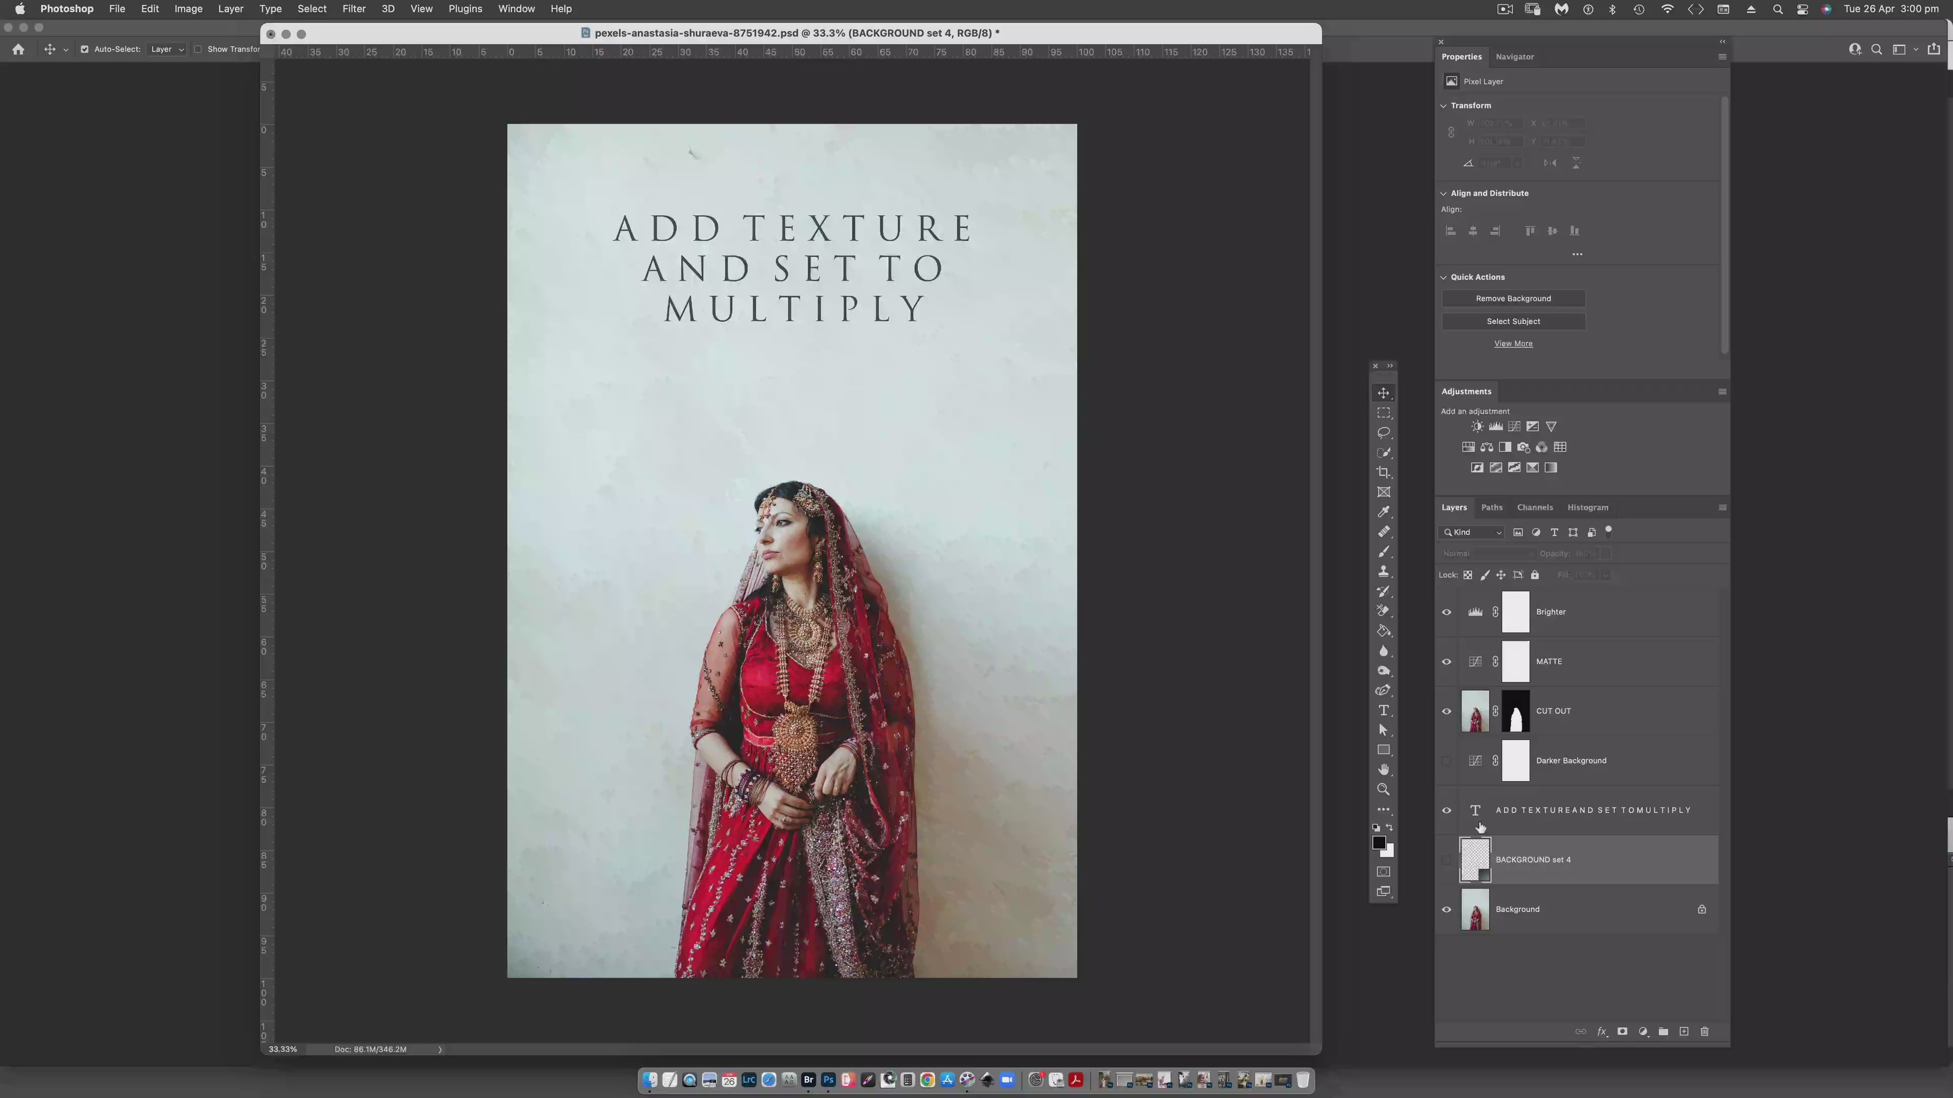Image resolution: width=1953 pixels, height=1098 pixels.
Task: Add a Levels adjustment icon
Action: coord(1496,426)
